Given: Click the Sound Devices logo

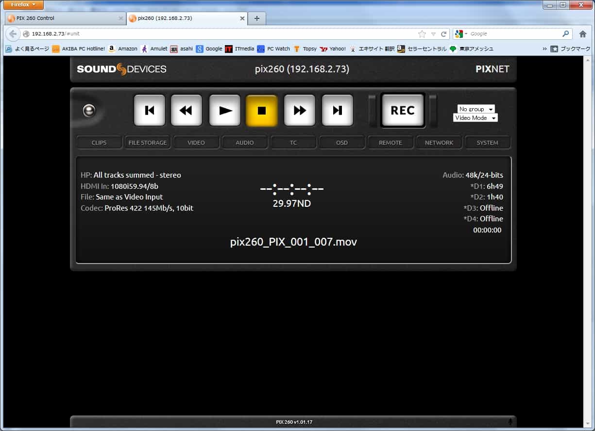Looking at the screenshot, I should pyautogui.click(x=121, y=69).
